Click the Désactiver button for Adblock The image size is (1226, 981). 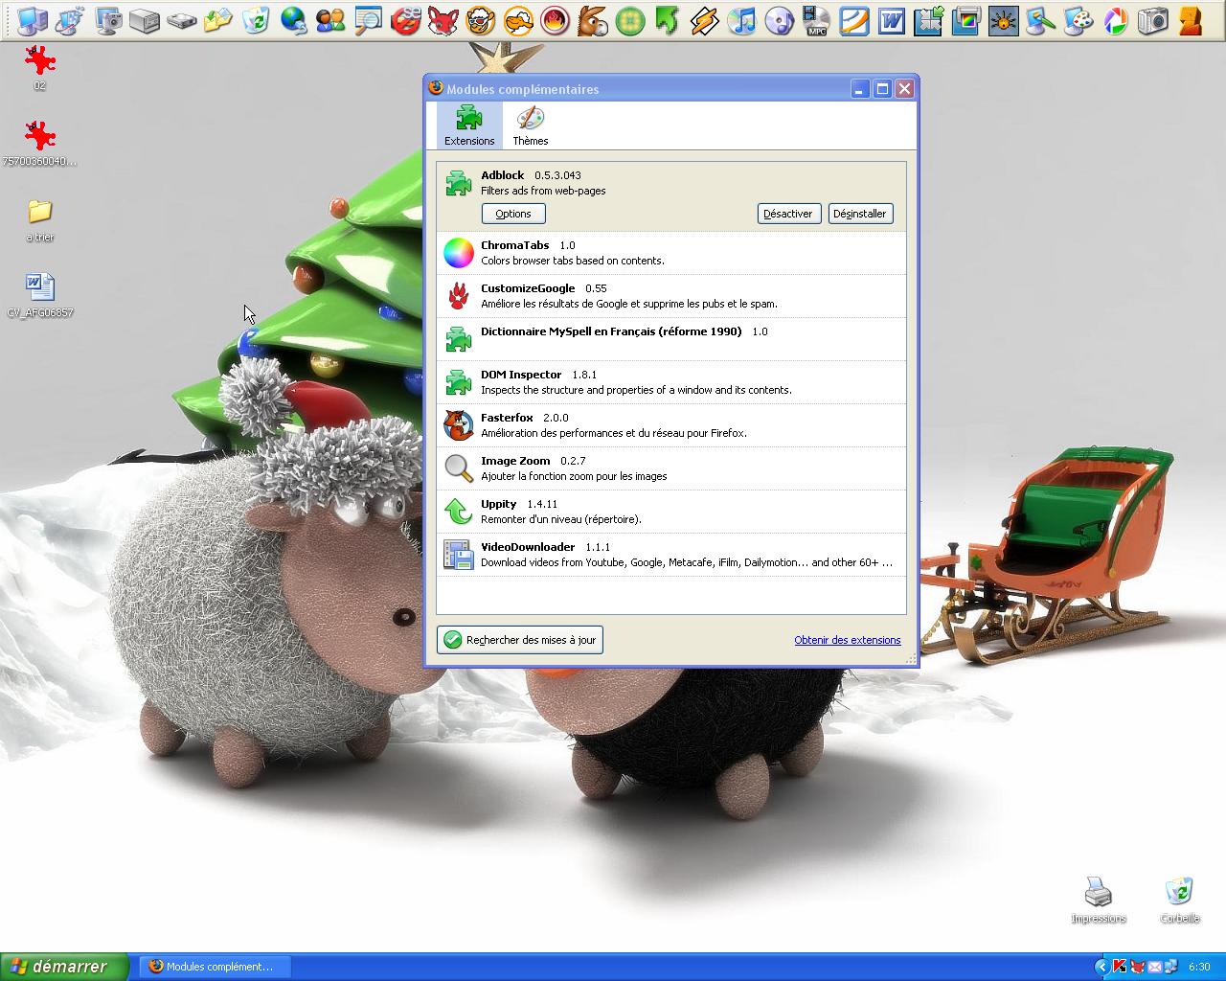tap(787, 214)
